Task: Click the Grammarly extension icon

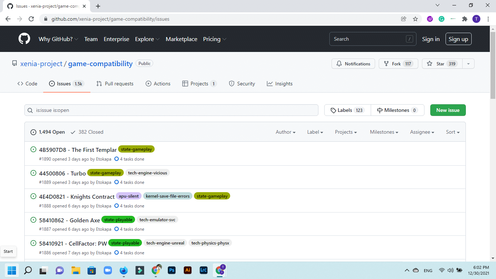Action: (x=442, y=19)
